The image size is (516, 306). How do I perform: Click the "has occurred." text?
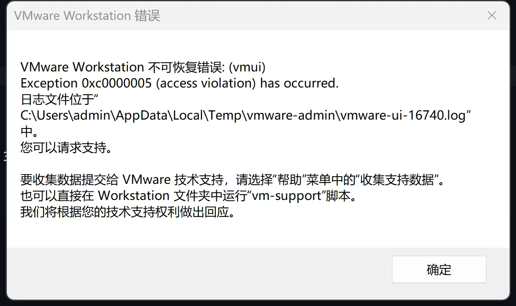(299, 83)
